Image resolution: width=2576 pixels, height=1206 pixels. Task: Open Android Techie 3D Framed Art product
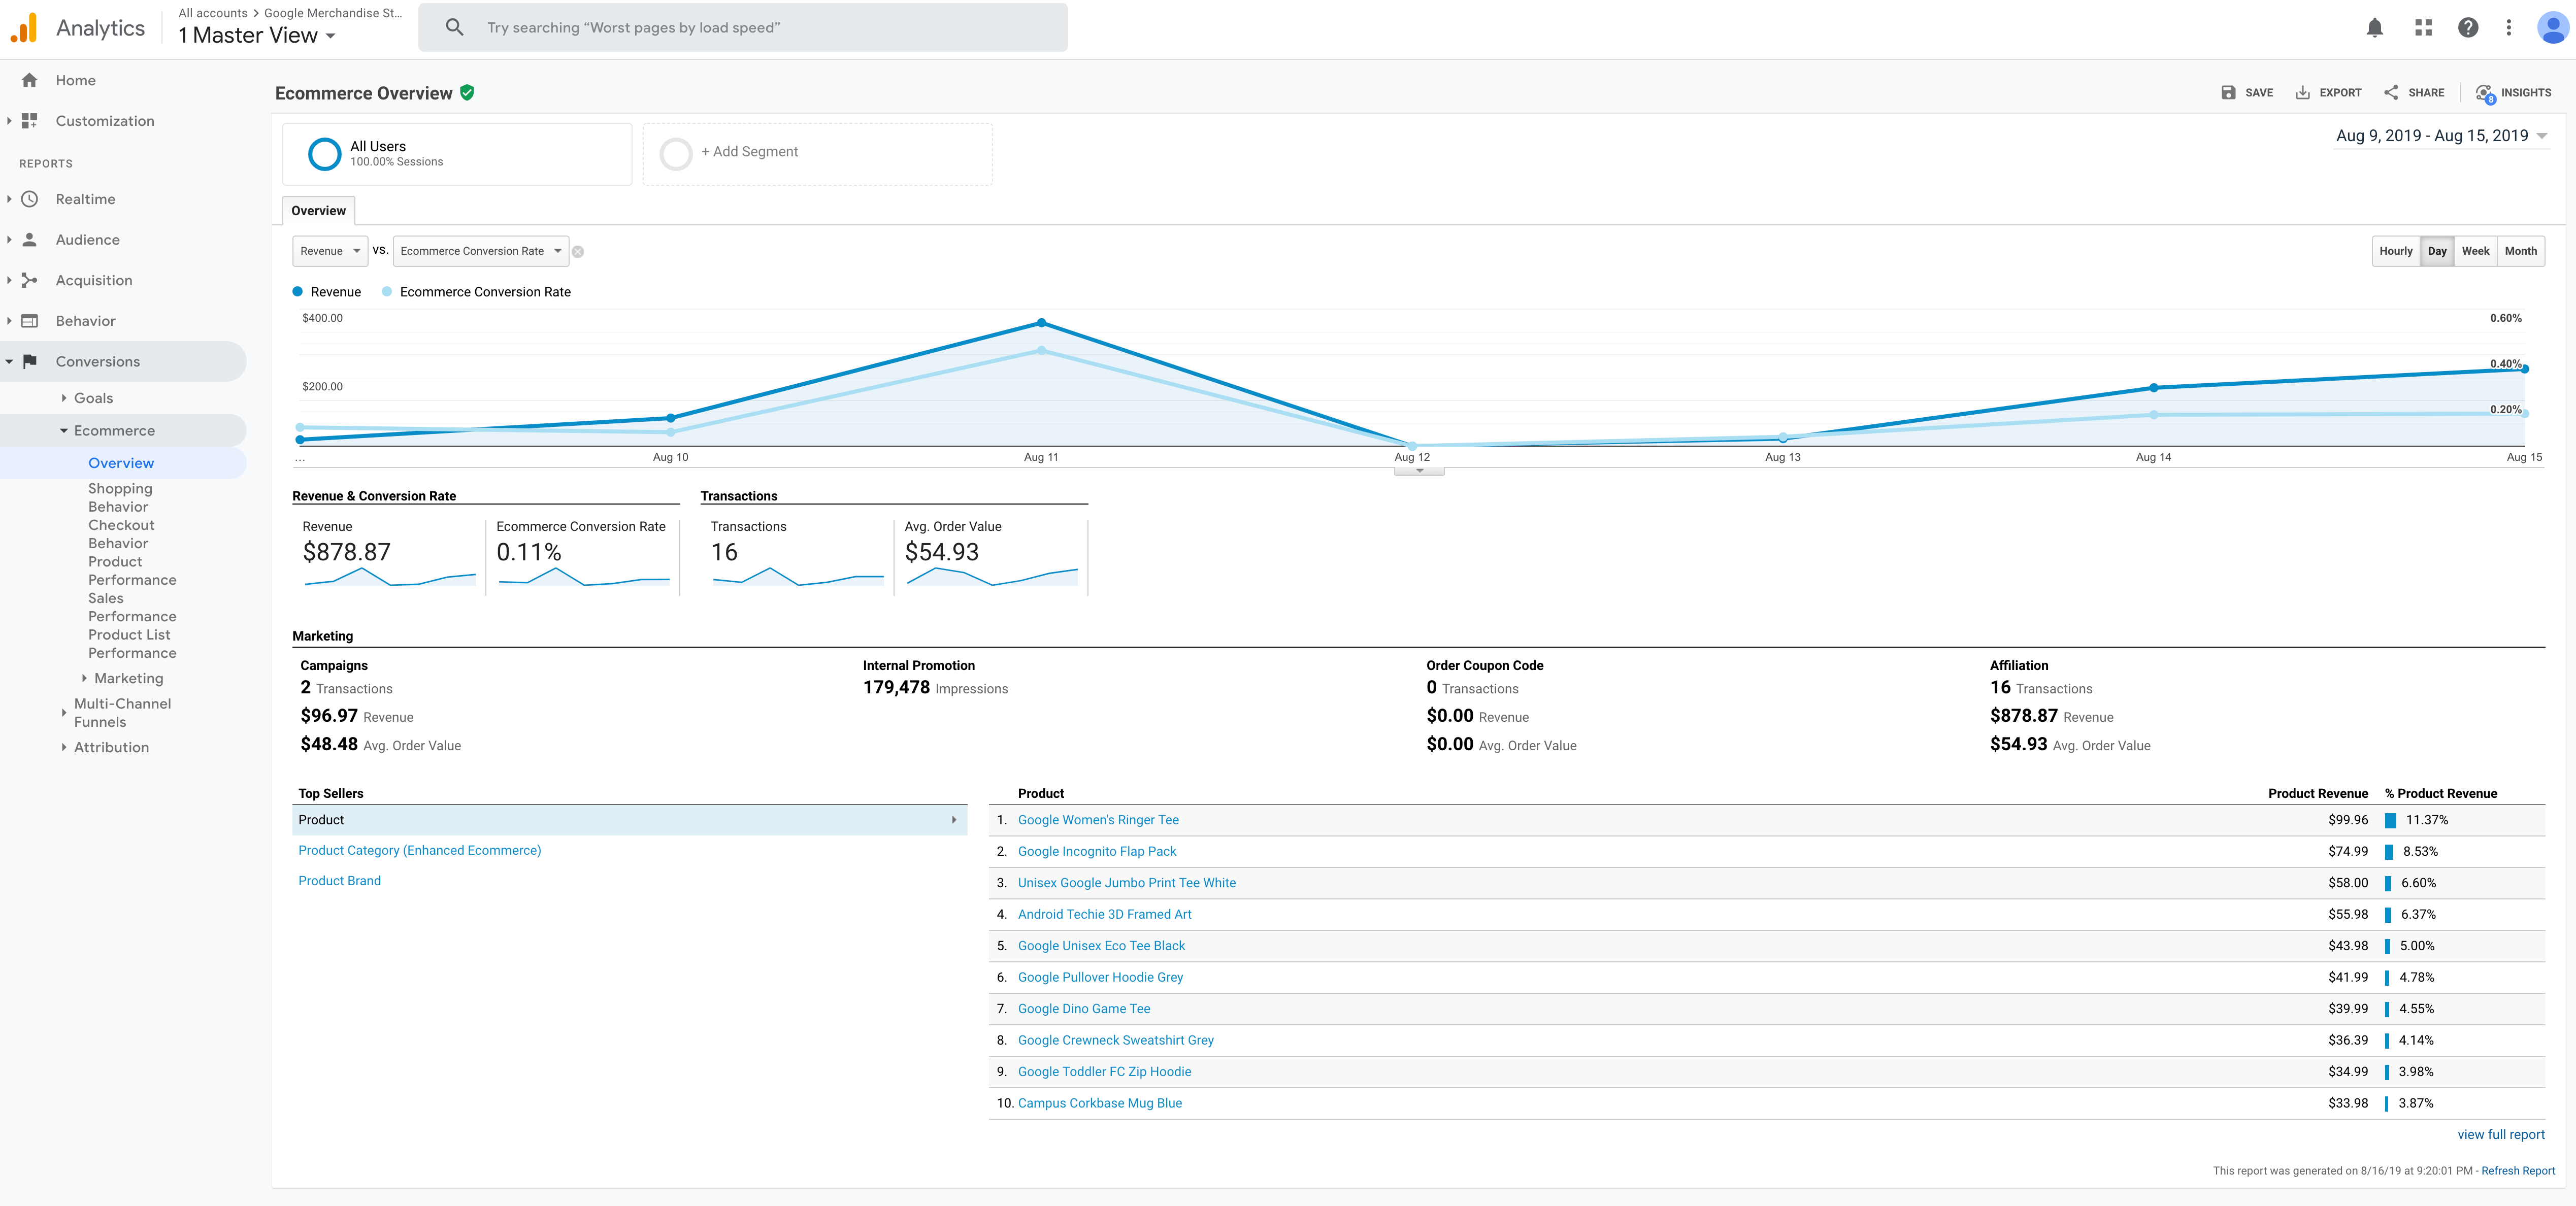1104,914
